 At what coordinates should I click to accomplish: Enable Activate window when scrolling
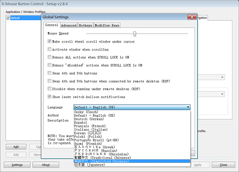49,49
